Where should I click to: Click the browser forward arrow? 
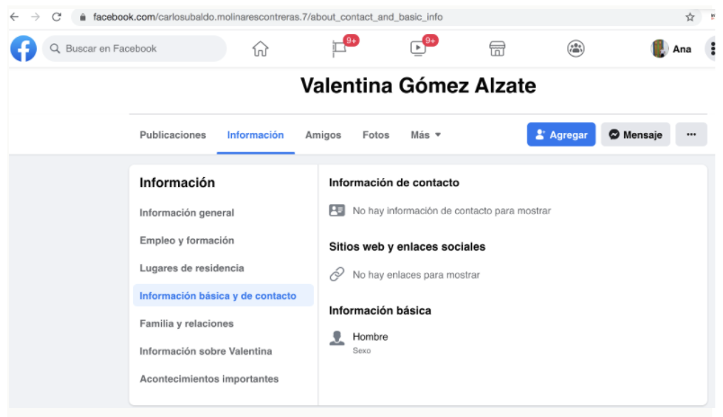(35, 17)
